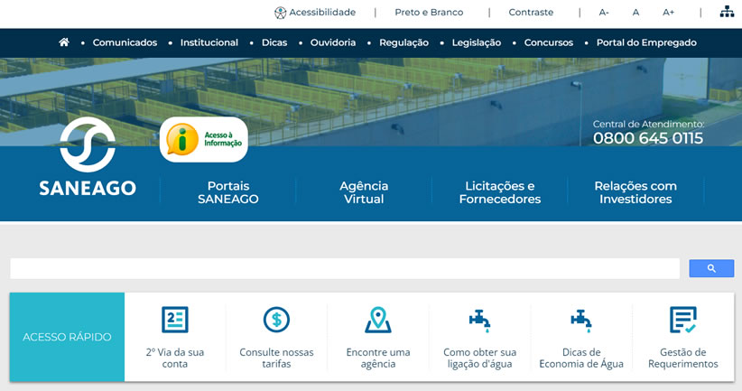Open the Dicas menu
Viewport: 742px width, 391px height.
(274, 42)
